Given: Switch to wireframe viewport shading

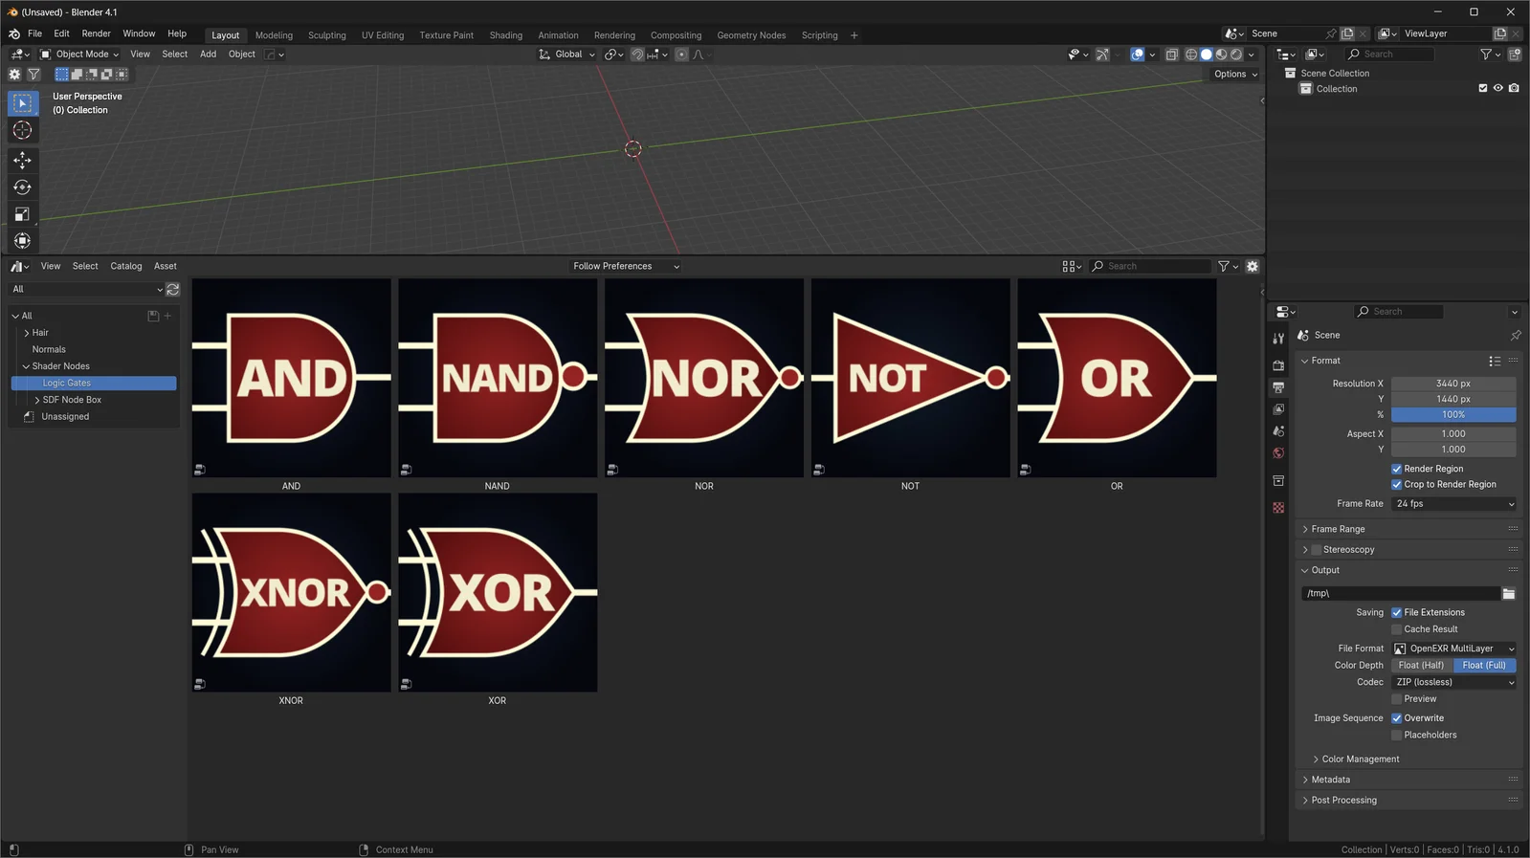Looking at the screenshot, I should point(1191,55).
